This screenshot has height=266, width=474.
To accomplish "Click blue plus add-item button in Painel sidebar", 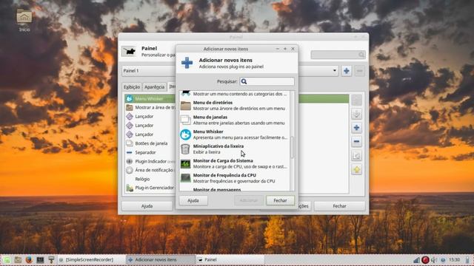I will [x=356, y=128].
